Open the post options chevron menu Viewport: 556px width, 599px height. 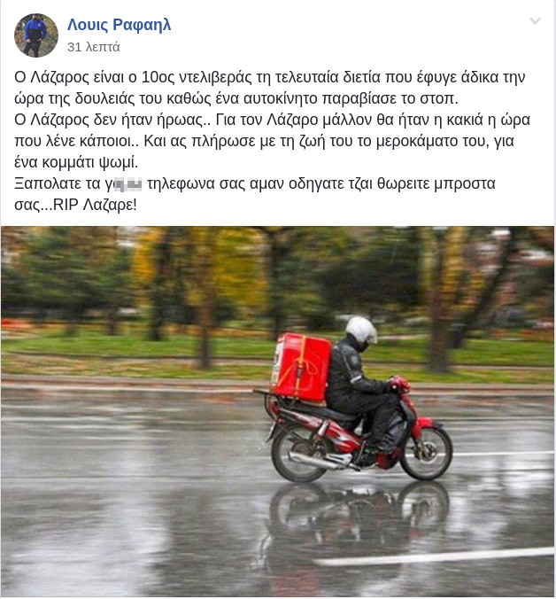tap(535, 20)
